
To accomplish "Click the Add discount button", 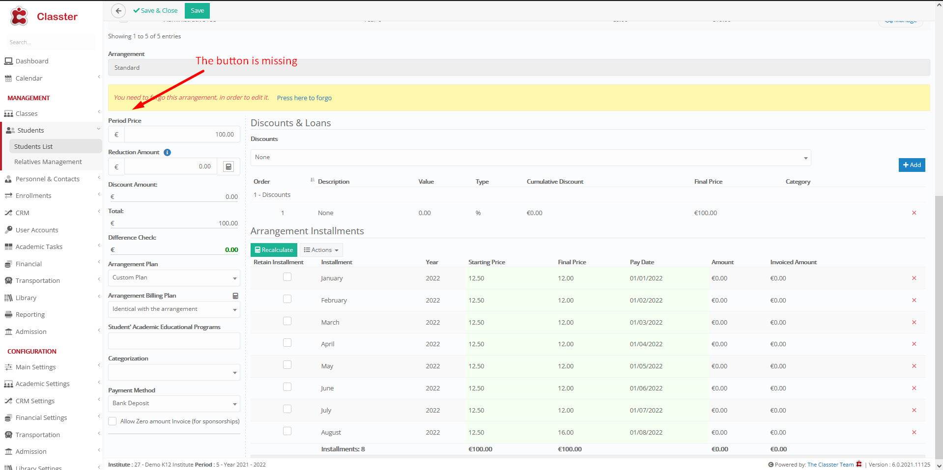I will pos(912,165).
